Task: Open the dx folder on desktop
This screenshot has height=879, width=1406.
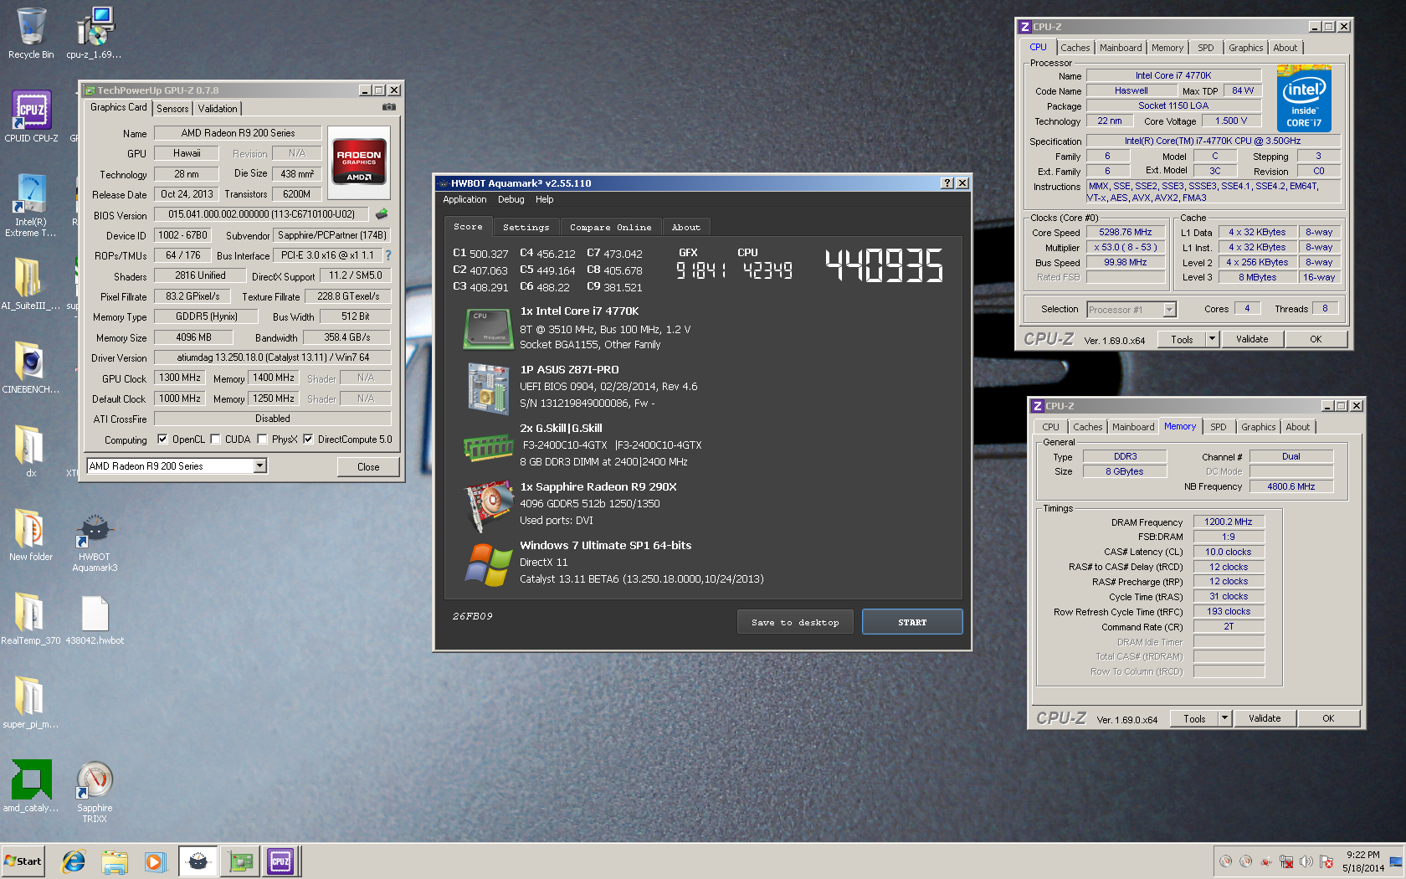Action: [31, 452]
